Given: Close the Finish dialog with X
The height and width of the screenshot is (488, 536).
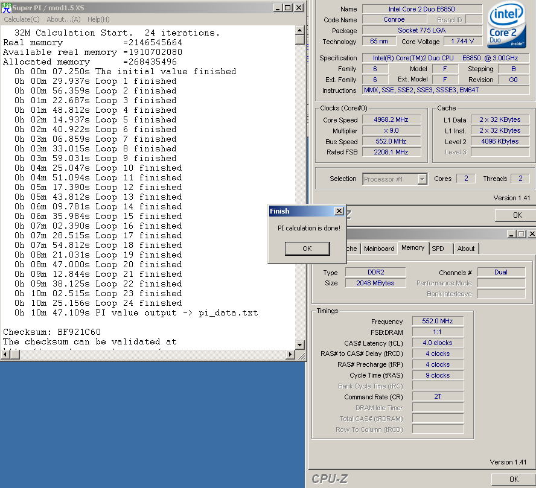Looking at the screenshot, I should click(339, 211).
